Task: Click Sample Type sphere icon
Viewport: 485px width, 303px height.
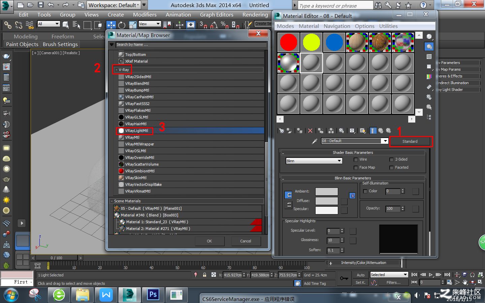Action: tap(429, 37)
